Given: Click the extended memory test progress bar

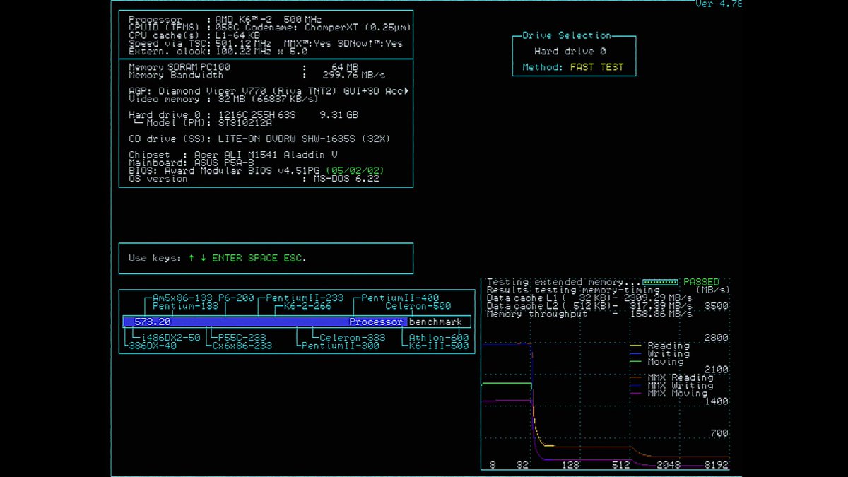Looking at the screenshot, I should (x=660, y=282).
